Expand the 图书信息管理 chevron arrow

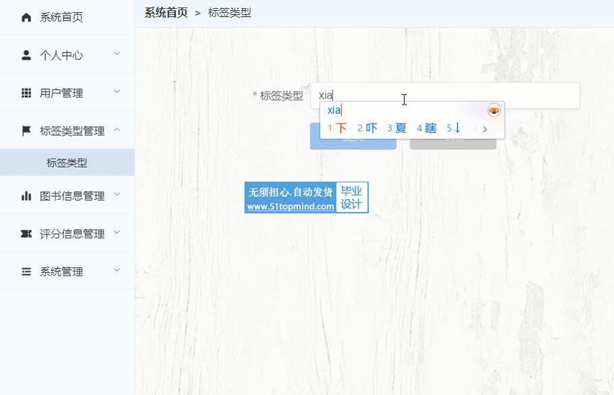[x=117, y=194]
